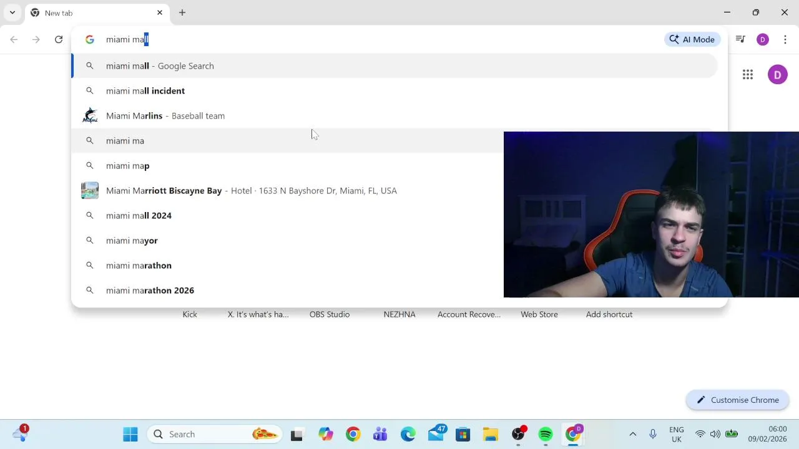Image resolution: width=799 pixels, height=449 pixels.
Task: Select Miami Marriott Biscayne Bay hotel suggestion
Action: [x=287, y=190]
